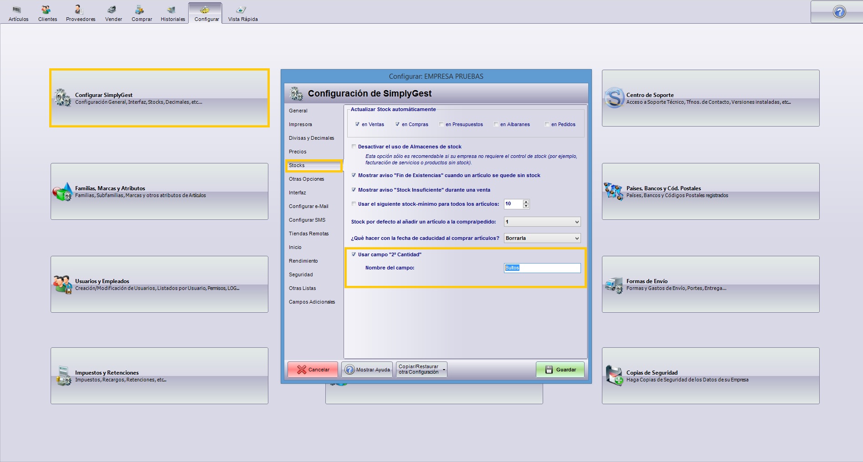This screenshot has width=863, height=462.
Task: Select the Configurar SMS section
Action: (307, 220)
